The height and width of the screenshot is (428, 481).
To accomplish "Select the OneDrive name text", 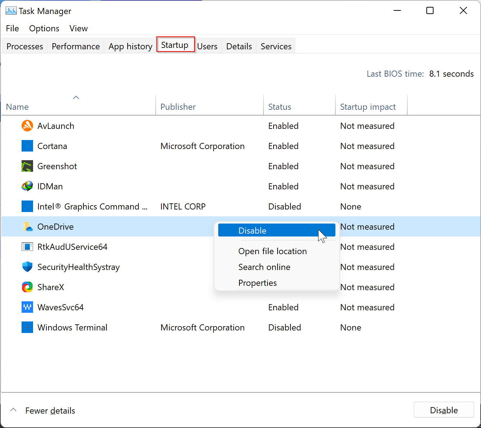I will (x=55, y=227).
